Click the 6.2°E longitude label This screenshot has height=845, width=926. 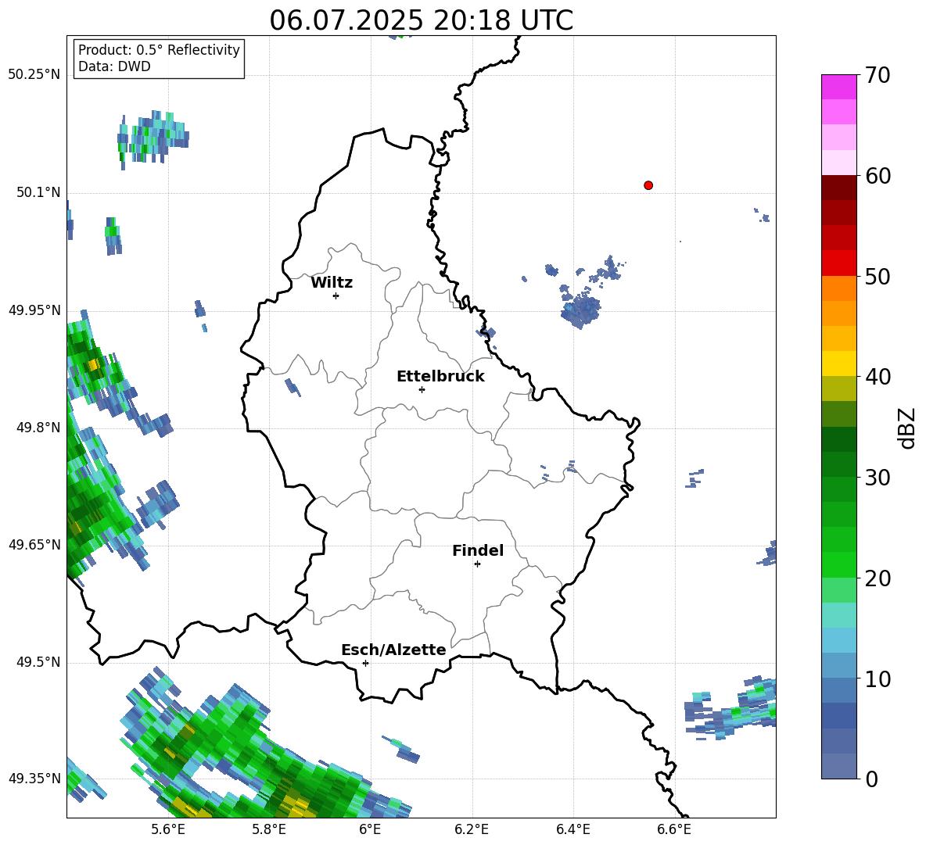[x=472, y=829]
